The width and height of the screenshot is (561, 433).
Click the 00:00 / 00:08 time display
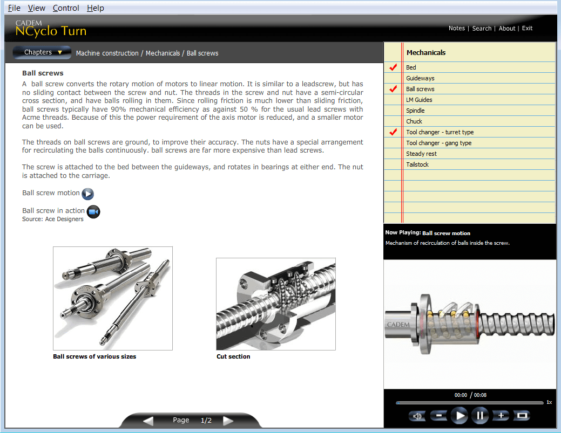pyautogui.click(x=470, y=395)
